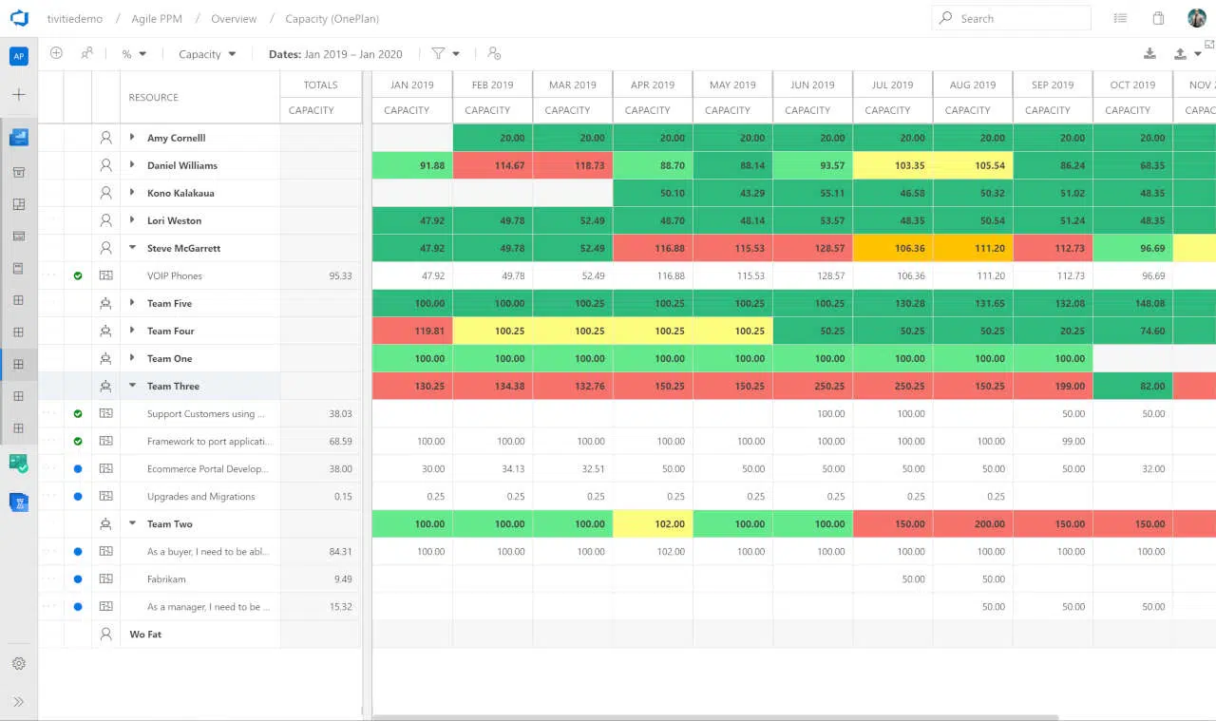Viewport: 1216px width, 721px height.
Task: Toggle full screen mode icon
Action: click(x=1209, y=46)
